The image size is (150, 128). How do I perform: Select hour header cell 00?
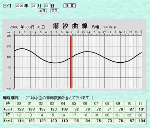[x=19, y=104]
